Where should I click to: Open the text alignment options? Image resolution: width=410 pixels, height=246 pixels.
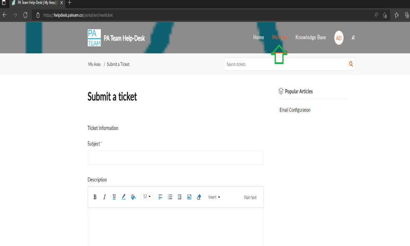pos(160,197)
